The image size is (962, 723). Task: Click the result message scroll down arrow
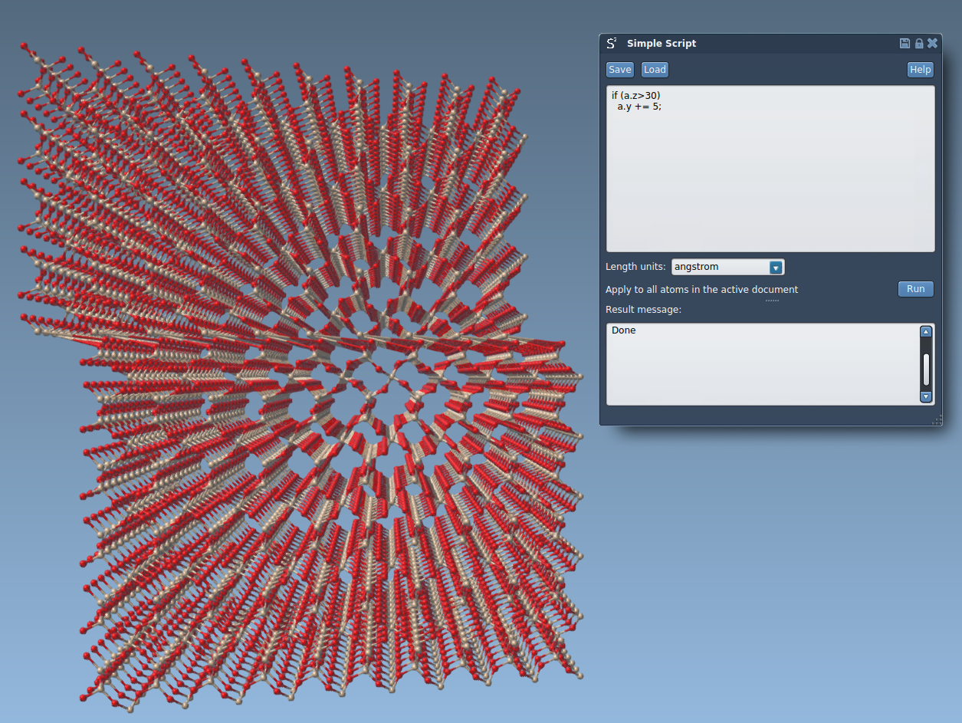click(926, 396)
